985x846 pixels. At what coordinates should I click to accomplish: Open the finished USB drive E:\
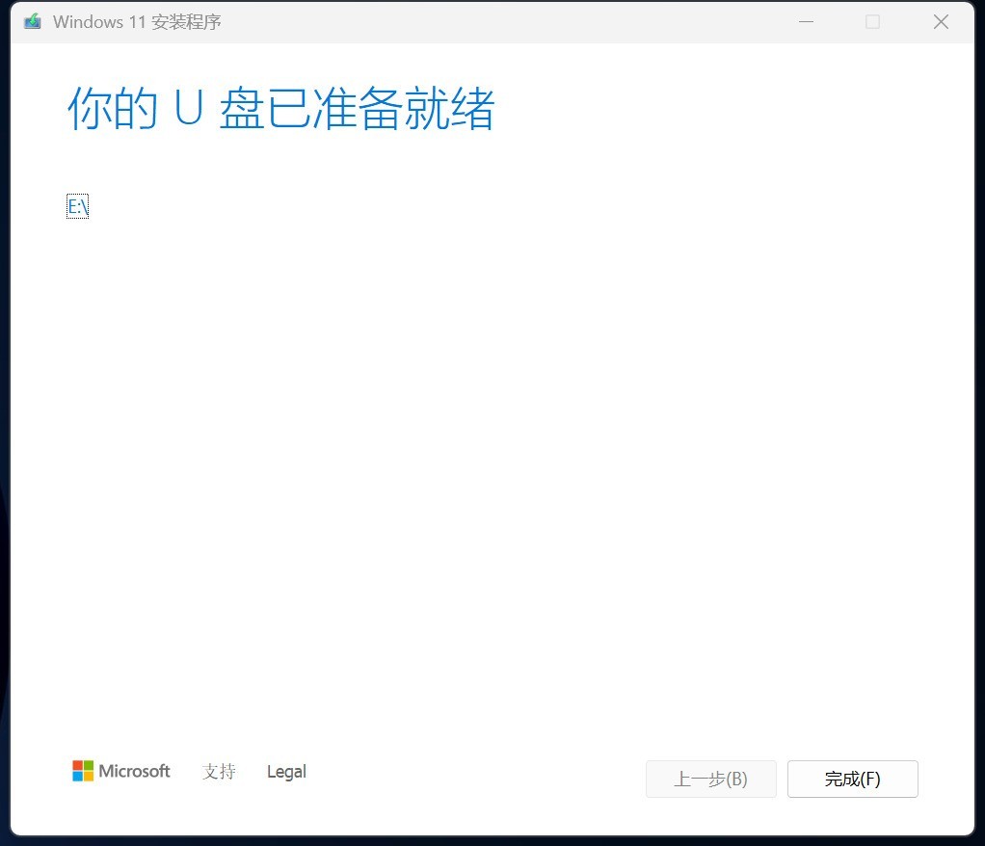tap(77, 205)
